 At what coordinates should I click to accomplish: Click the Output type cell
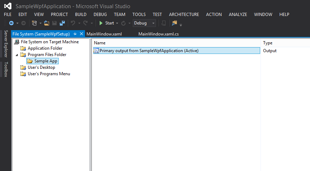coord(270,51)
